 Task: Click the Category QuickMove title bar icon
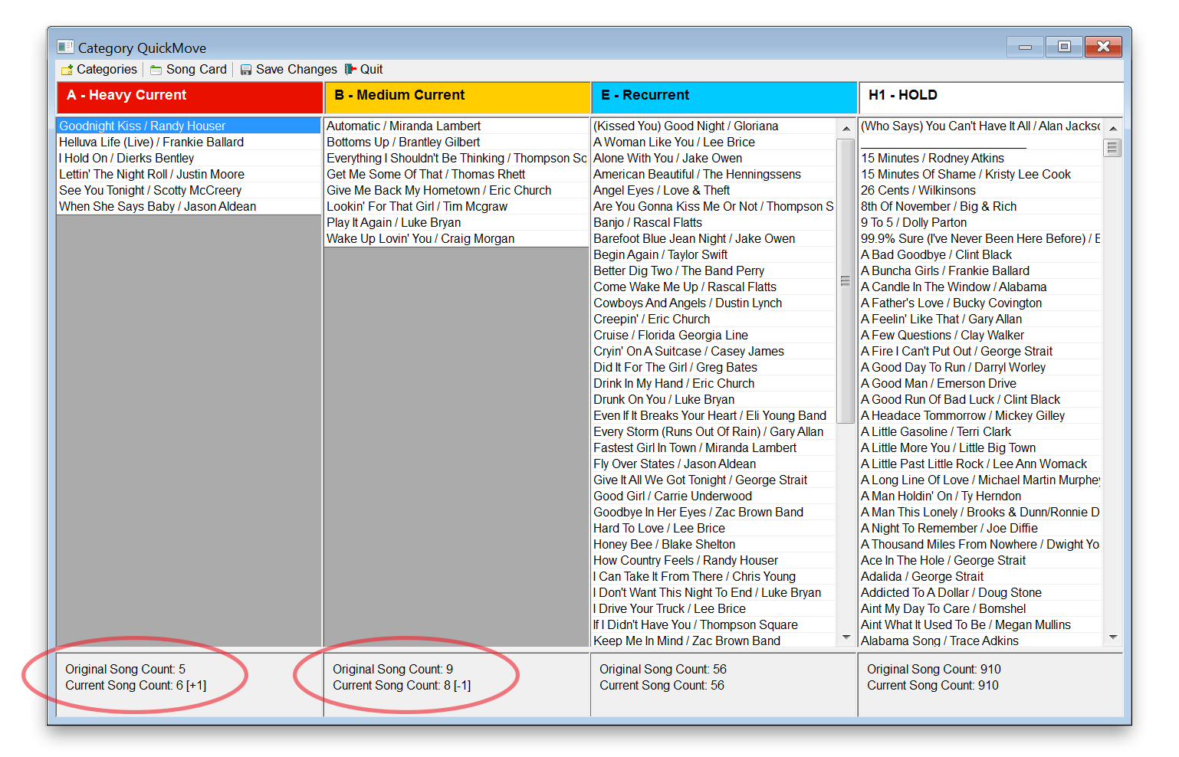coord(66,48)
